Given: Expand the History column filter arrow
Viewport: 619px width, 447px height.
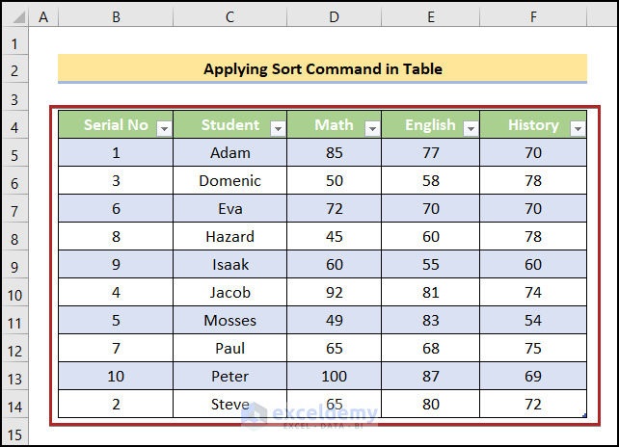Looking at the screenshot, I should coord(578,128).
